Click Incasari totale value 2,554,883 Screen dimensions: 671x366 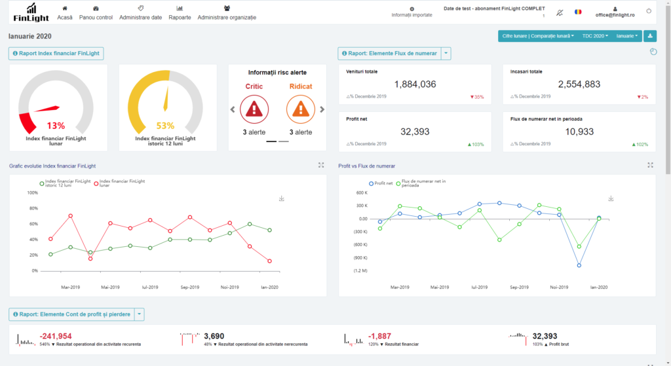pyautogui.click(x=579, y=84)
